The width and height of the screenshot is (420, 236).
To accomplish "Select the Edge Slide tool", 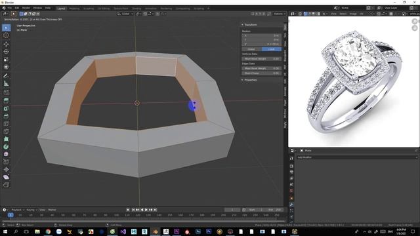I will pyautogui.click(x=6, y=162).
